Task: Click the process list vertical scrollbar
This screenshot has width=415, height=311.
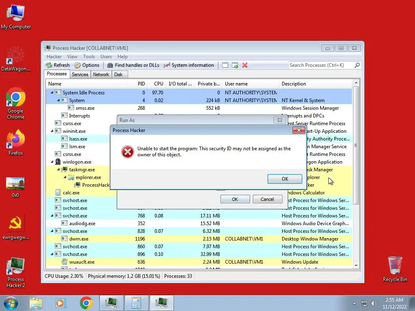Action: tap(356, 145)
